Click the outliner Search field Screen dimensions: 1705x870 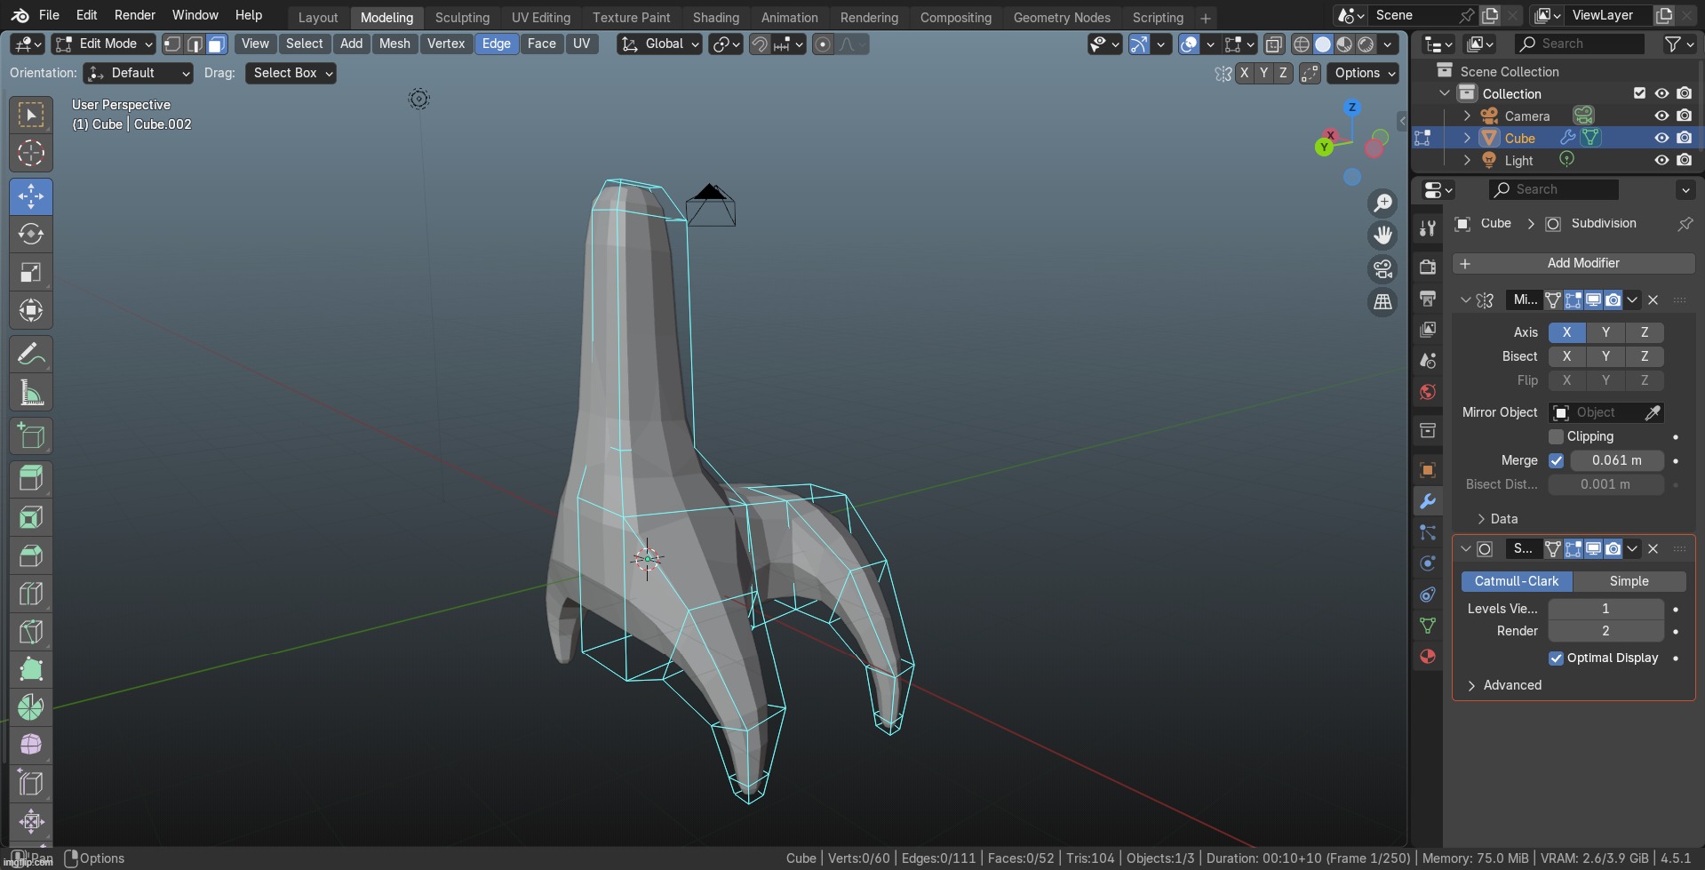[x=1580, y=44]
